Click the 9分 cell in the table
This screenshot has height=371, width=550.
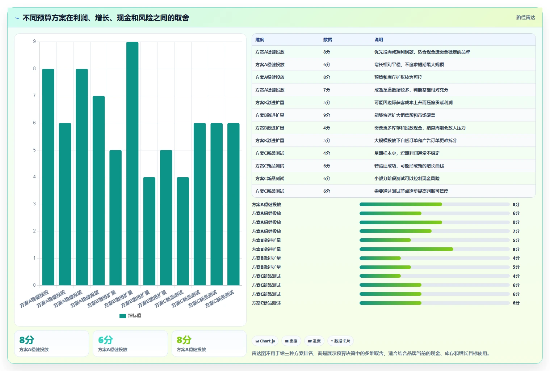coord(327,115)
